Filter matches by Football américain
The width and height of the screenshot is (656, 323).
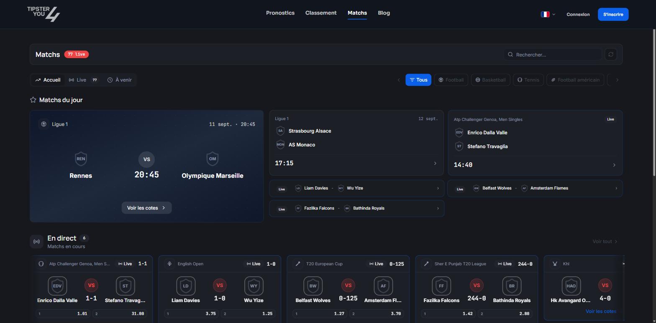coord(575,80)
